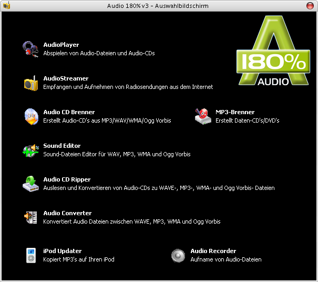Choose the Audio Converter label
This screenshot has height=282, width=318.
point(67,213)
